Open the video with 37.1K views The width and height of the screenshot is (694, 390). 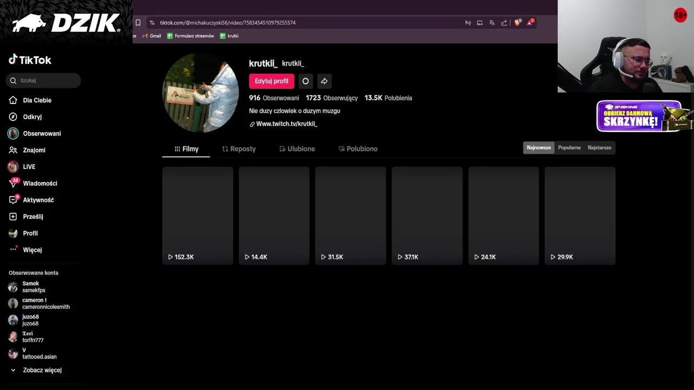click(427, 216)
